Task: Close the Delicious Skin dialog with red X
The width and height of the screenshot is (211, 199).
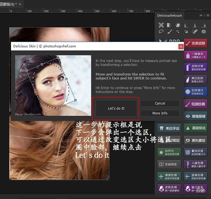Action: (181, 47)
